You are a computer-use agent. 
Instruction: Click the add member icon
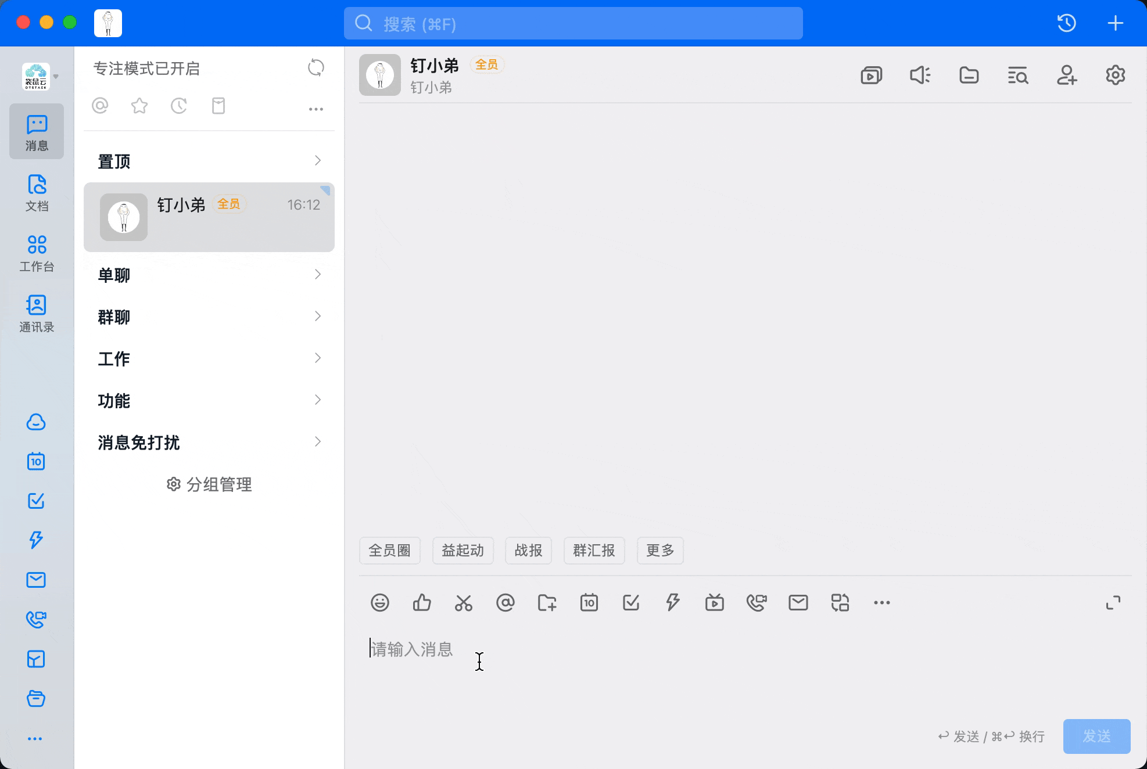pos(1066,76)
